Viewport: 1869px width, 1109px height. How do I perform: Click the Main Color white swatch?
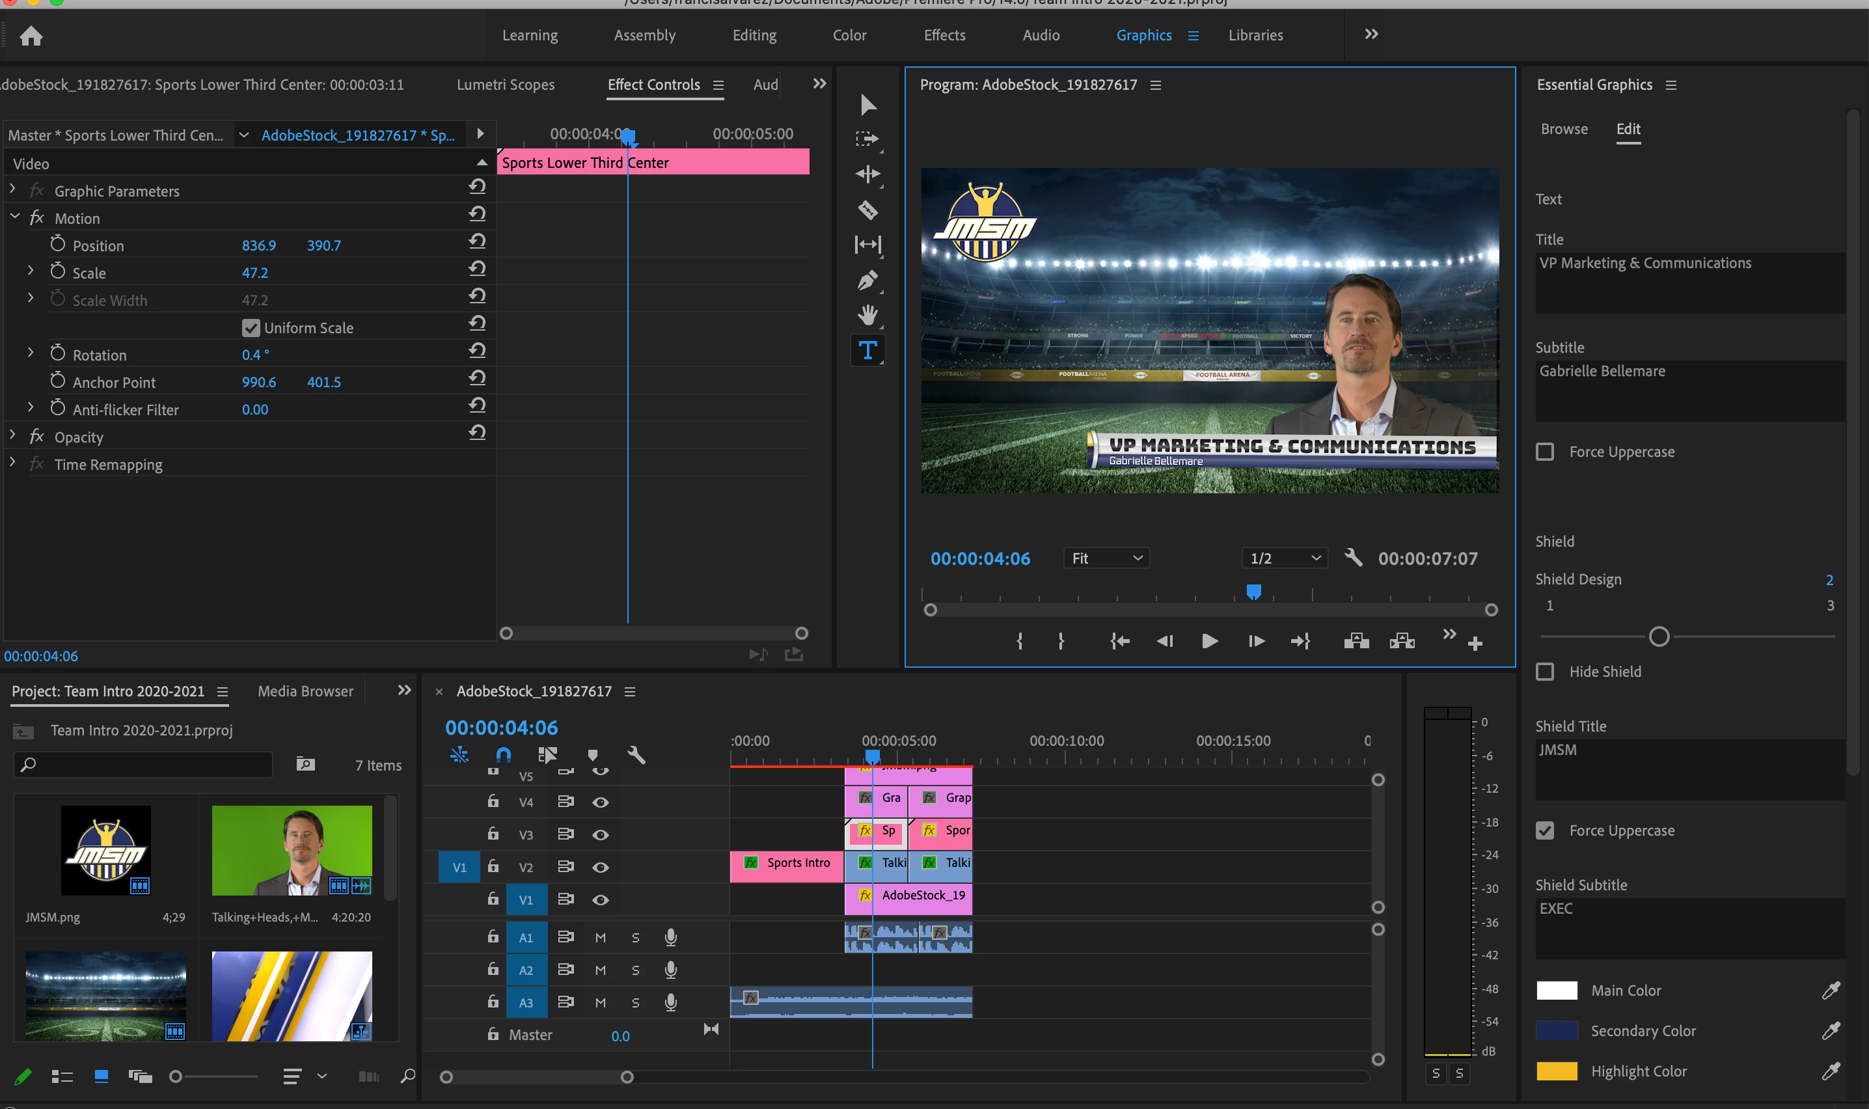[x=1557, y=990]
